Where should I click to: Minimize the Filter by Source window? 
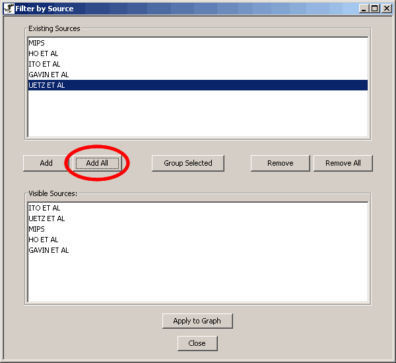pyautogui.click(x=364, y=9)
